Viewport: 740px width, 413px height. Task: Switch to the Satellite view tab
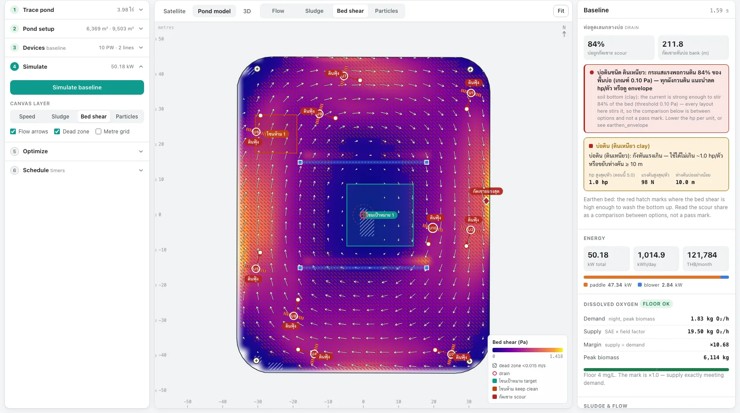[x=174, y=11]
